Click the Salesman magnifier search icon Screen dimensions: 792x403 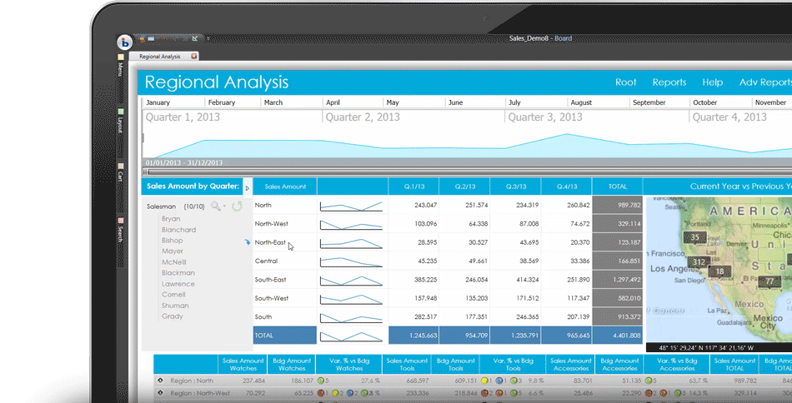(216, 206)
